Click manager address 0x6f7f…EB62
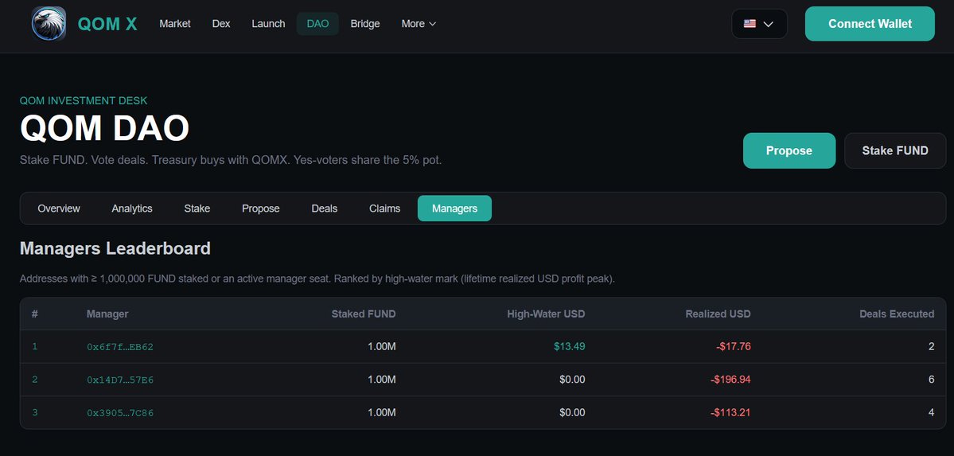This screenshot has width=954, height=456. point(120,347)
